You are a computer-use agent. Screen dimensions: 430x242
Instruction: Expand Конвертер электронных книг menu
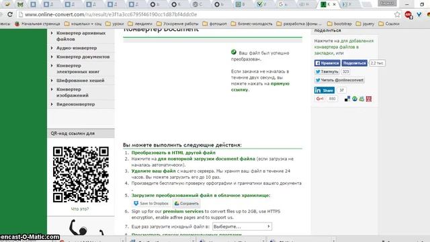(78, 69)
